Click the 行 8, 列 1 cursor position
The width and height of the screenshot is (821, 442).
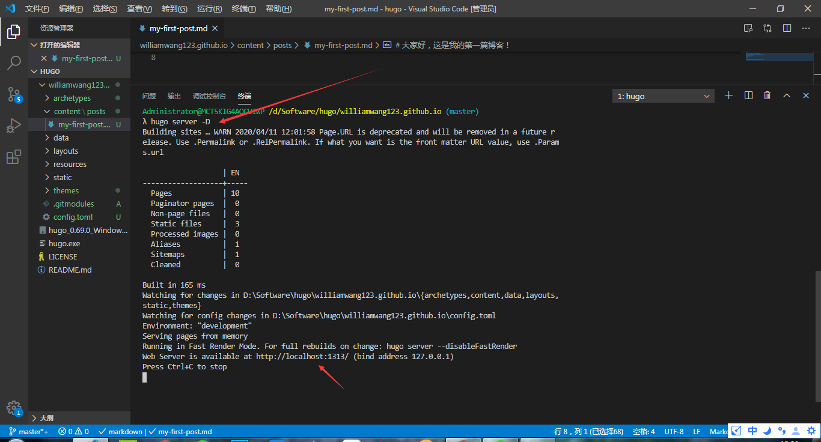[588, 431]
